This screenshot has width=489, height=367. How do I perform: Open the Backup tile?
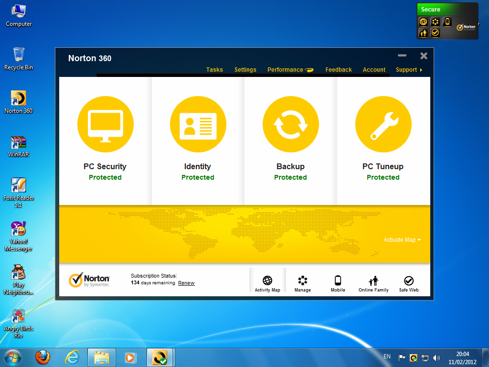point(290,141)
